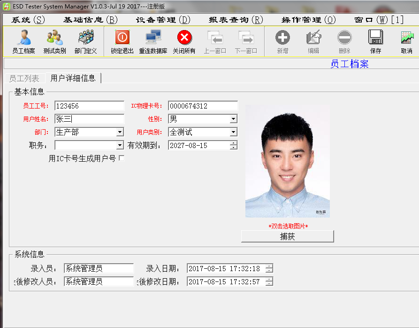The image size is (419, 328).
Task: Click the 员工工号 input field
Action: pos(89,106)
